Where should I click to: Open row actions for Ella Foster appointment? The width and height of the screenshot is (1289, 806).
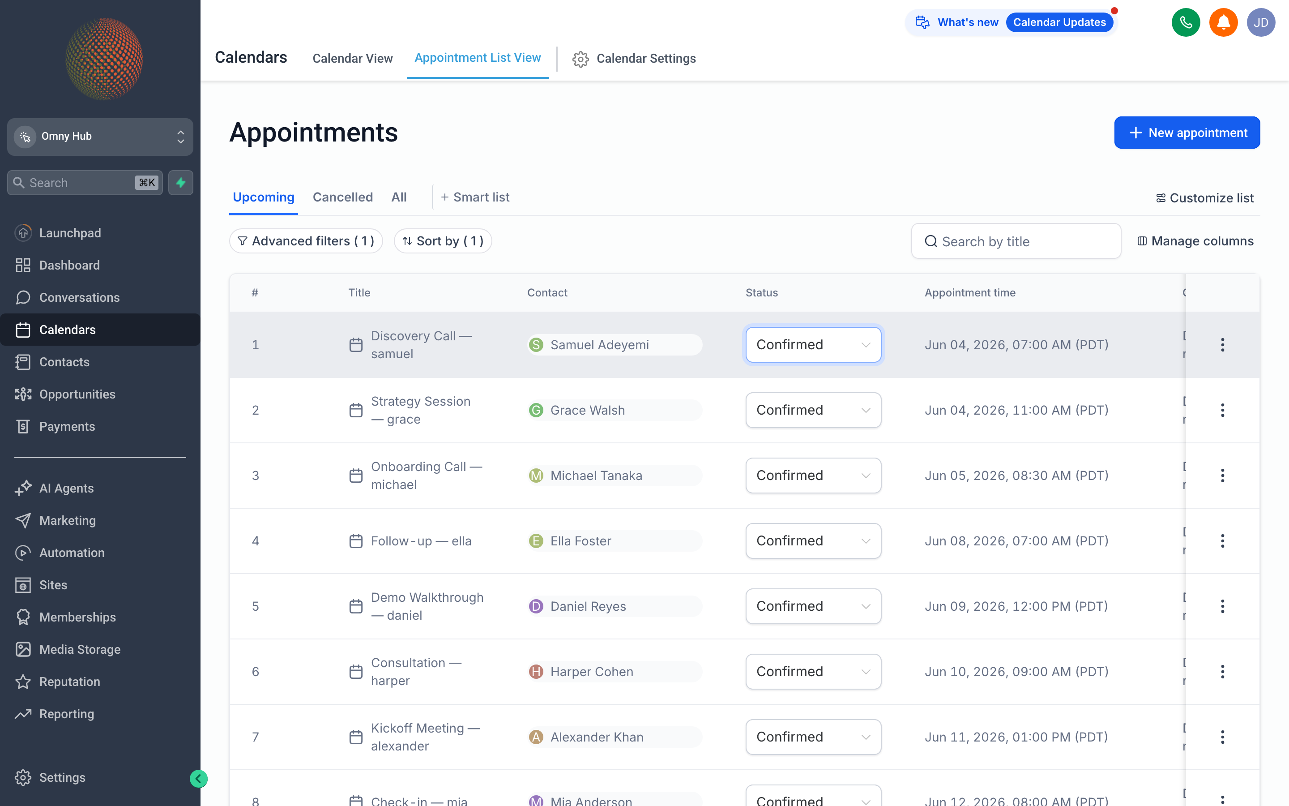coord(1222,541)
